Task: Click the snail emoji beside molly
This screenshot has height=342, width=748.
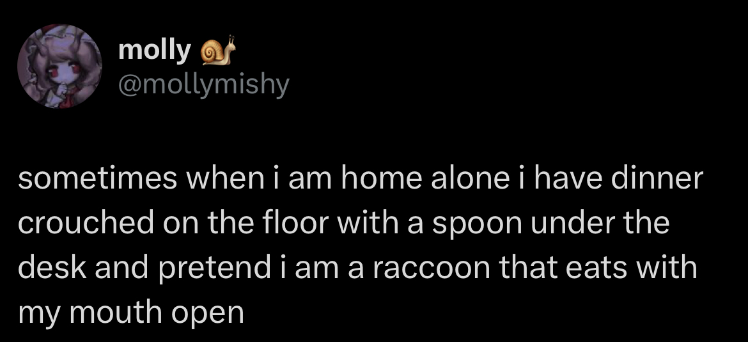Action: [219, 50]
